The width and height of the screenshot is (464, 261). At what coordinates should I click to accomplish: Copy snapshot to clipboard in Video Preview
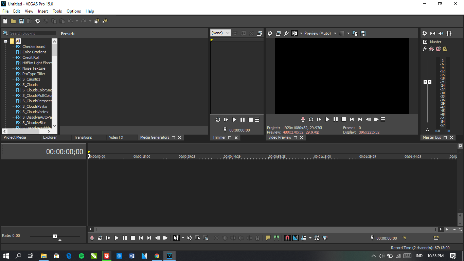(x=355, y=33)
